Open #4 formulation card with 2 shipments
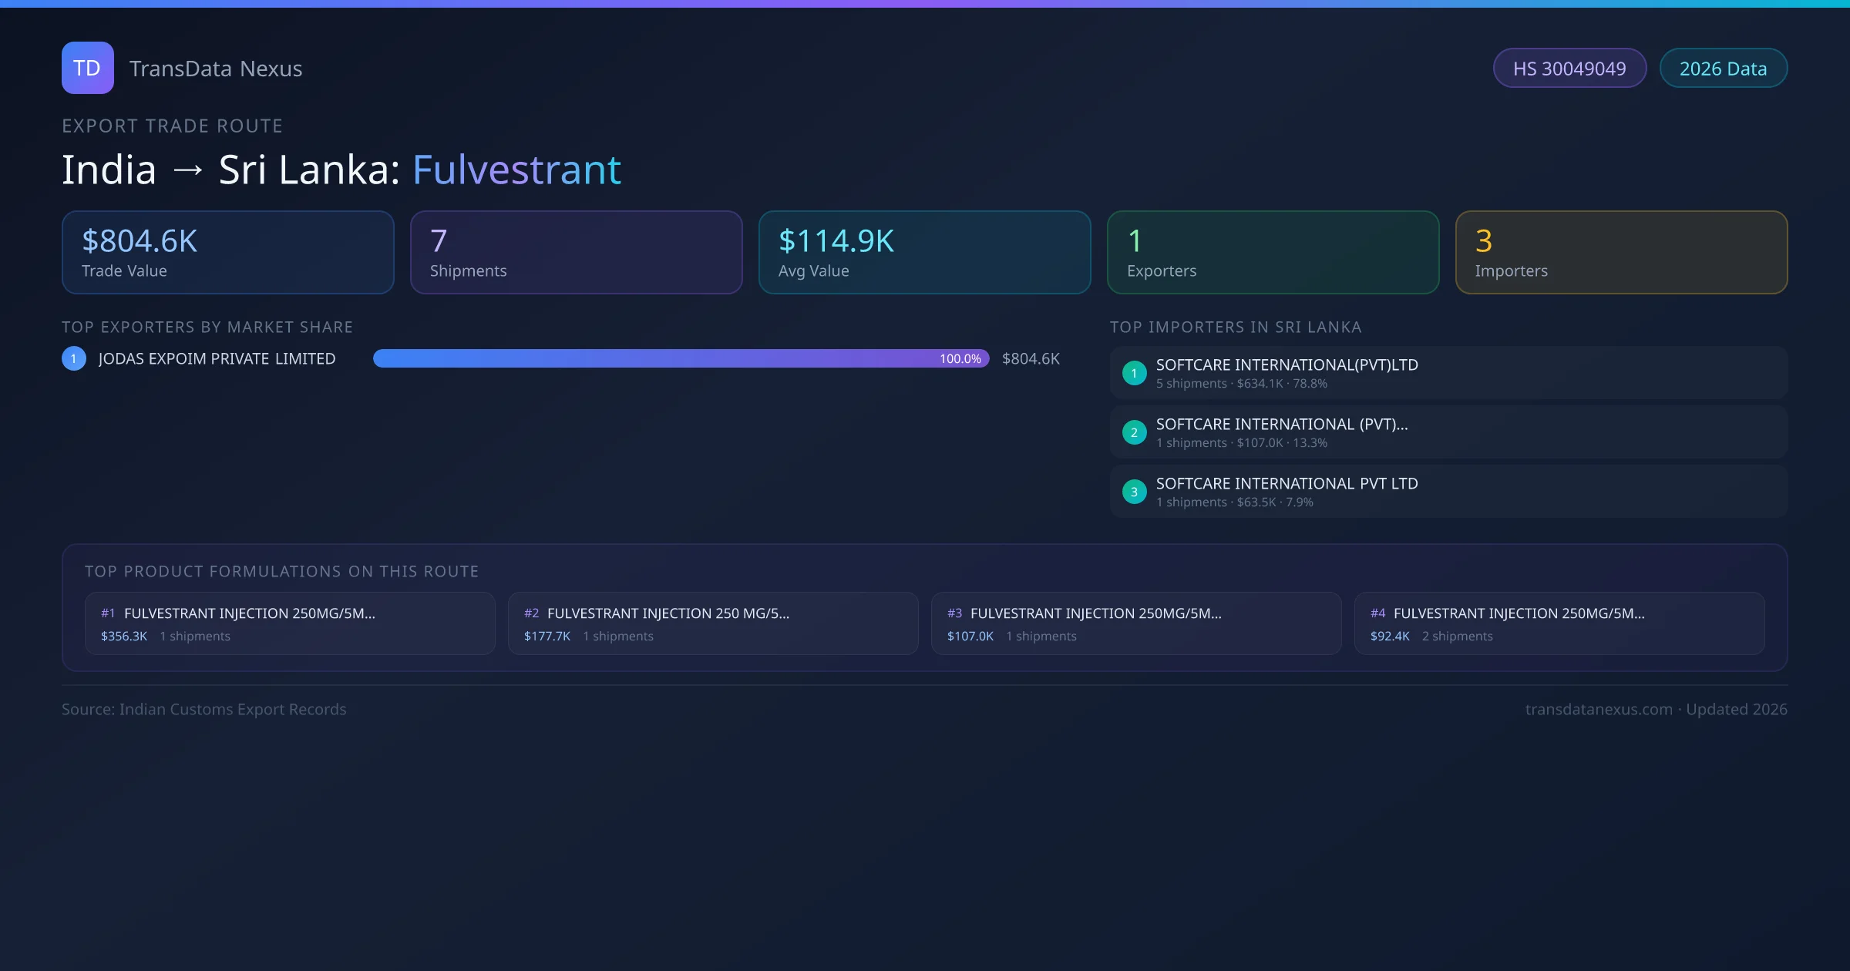Screen dimensions: 1850x971 [x=1559, y=623]
